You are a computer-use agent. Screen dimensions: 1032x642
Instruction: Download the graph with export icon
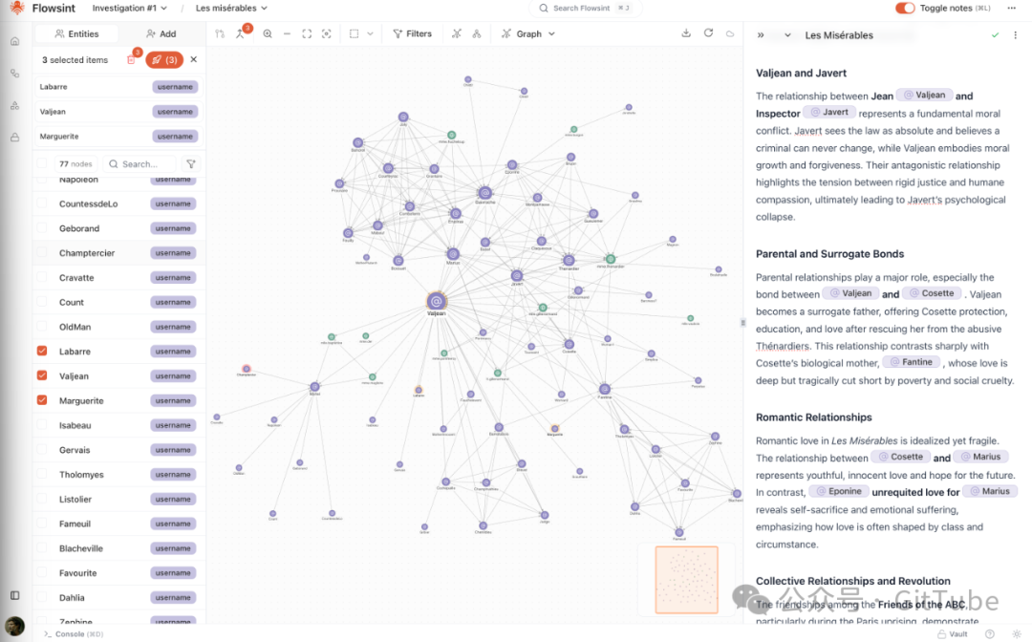(x=686, y=32)
